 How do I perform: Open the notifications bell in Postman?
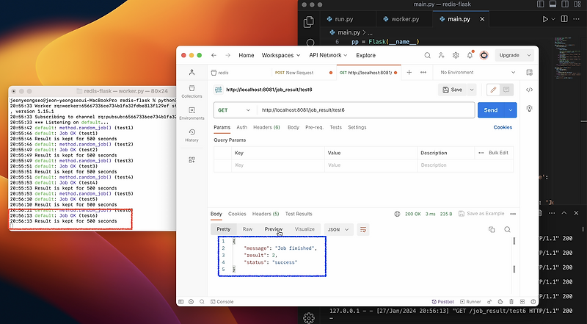[x=470, y=55]
